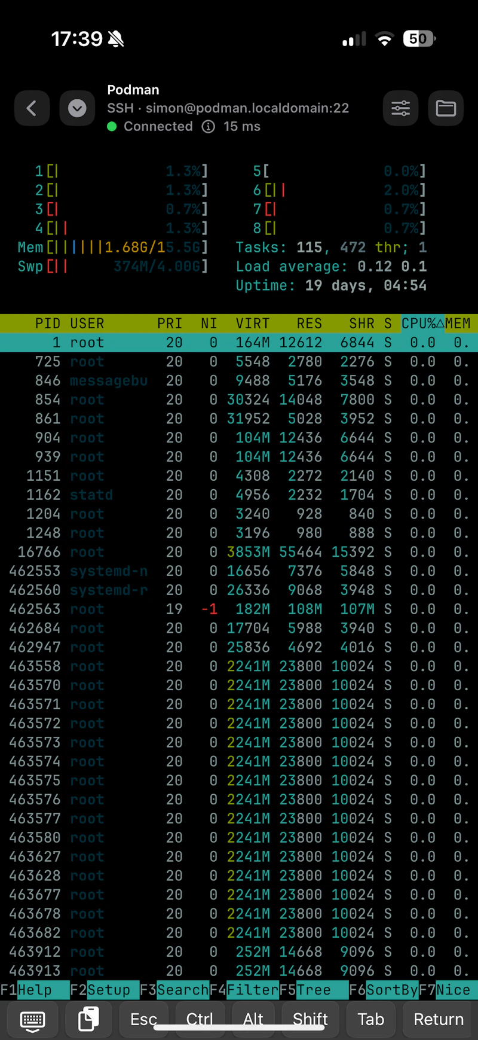478x1040 pixels.
Task: Sort by the USER column header
Action: click(87, 324)
